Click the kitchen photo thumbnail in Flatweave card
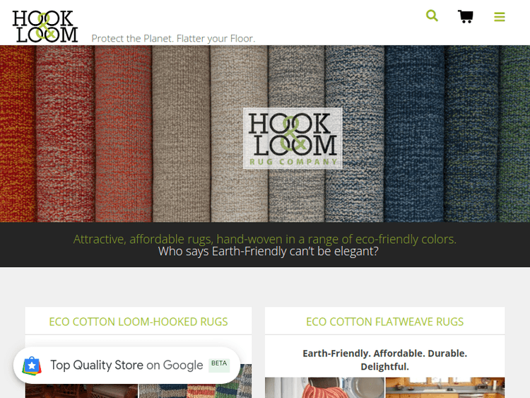The height and width of the screenshot is (398, 530). 445,387
